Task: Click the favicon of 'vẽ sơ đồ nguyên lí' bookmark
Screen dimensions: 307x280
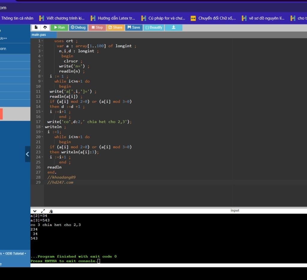Action: click(x=244, y=18)
